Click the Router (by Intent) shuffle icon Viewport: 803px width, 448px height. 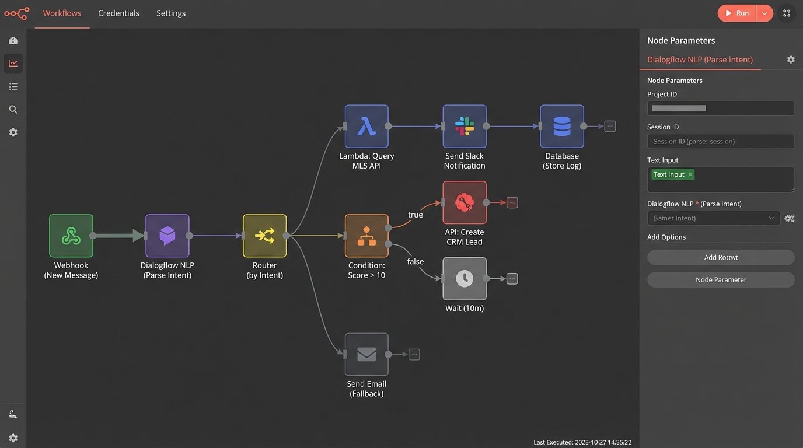(264, 236)
